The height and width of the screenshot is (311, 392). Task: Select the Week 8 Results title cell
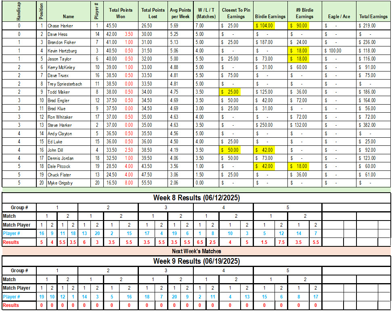click(196, 198)
